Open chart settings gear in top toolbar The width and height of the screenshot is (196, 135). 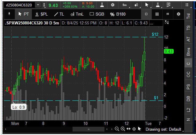[x=113, y=5]
